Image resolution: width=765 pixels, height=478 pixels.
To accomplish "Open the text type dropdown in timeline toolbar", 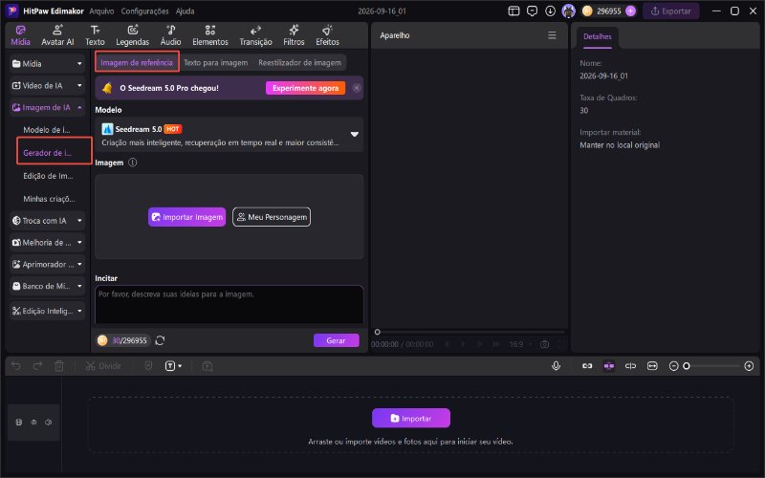I will 173,366.
